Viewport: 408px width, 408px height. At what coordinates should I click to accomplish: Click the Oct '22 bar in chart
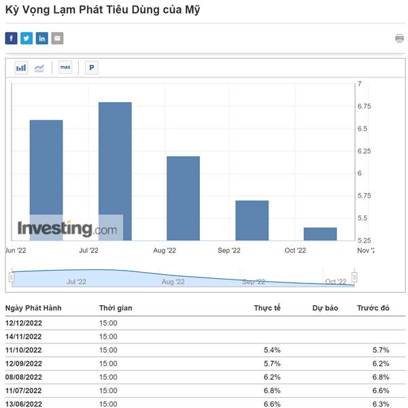320,234
